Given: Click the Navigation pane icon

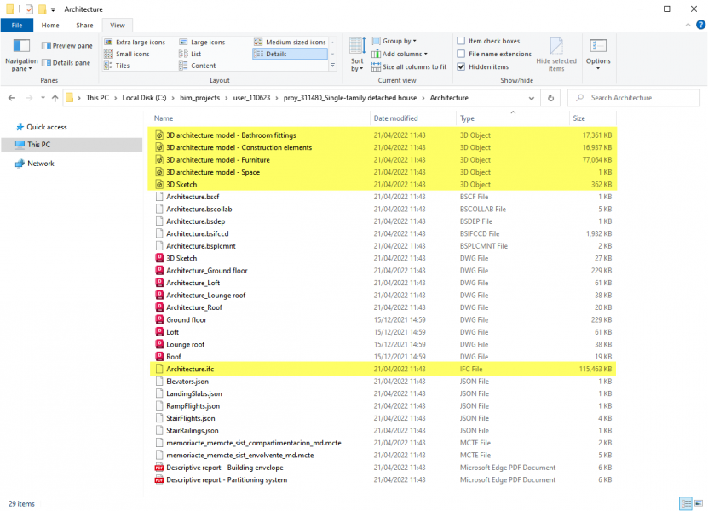Looking at the screenshot, I should tap(21, 47).
